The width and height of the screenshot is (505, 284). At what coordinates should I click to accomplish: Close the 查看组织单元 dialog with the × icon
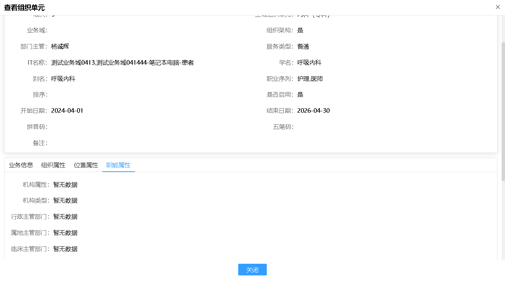[x=498, y=7]
